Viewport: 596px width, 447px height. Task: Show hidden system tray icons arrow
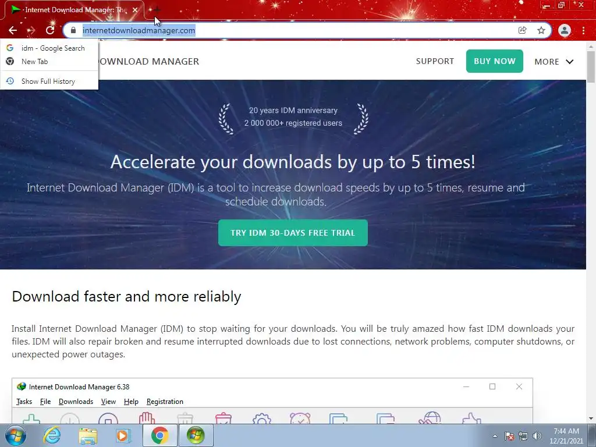[495, 436]
